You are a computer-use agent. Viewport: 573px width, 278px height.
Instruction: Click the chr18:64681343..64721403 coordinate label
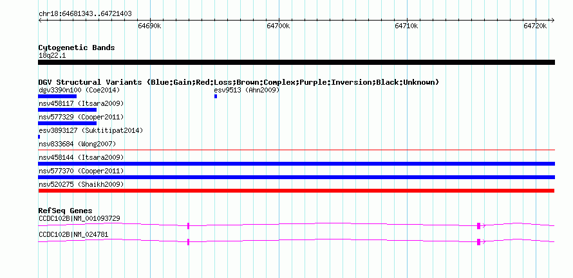(85, 14)
